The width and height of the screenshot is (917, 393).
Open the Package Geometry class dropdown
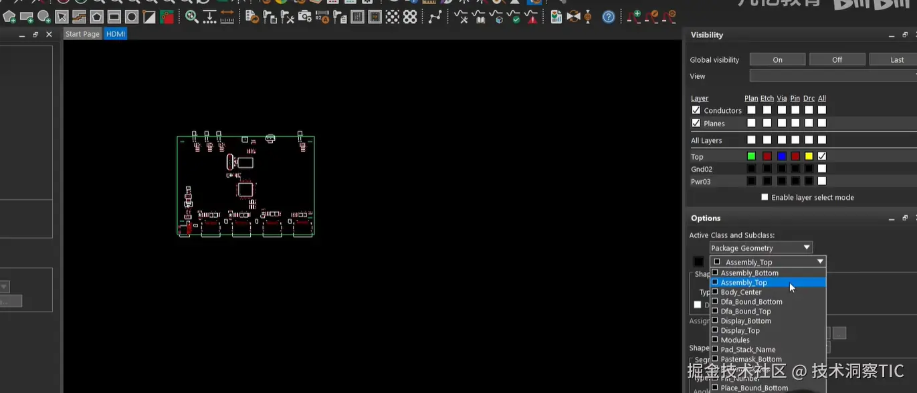coord(760,248)
